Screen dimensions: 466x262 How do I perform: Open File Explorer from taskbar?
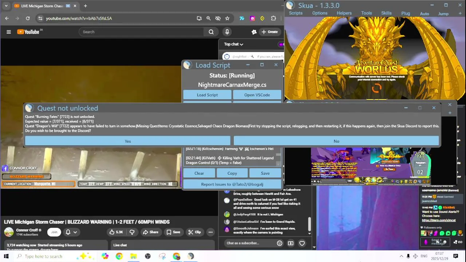pos(133,256)
